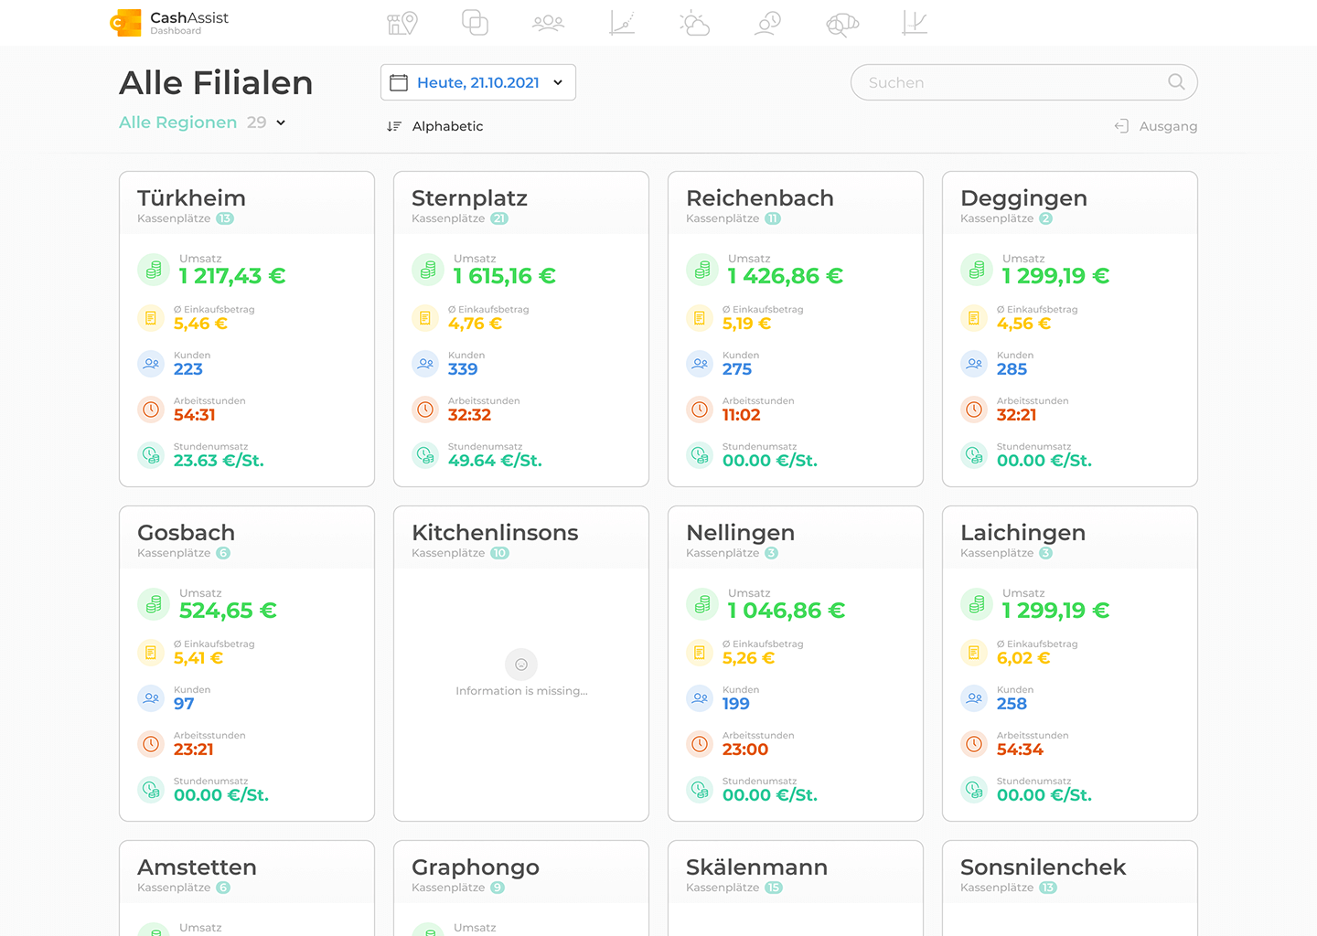Click Reichenbach Arbeitsstunden value 11:02
The height and width of the screenshot is (936, 1317).
[741, 415]
